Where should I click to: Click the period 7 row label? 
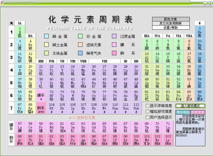[x=11, y=108]
